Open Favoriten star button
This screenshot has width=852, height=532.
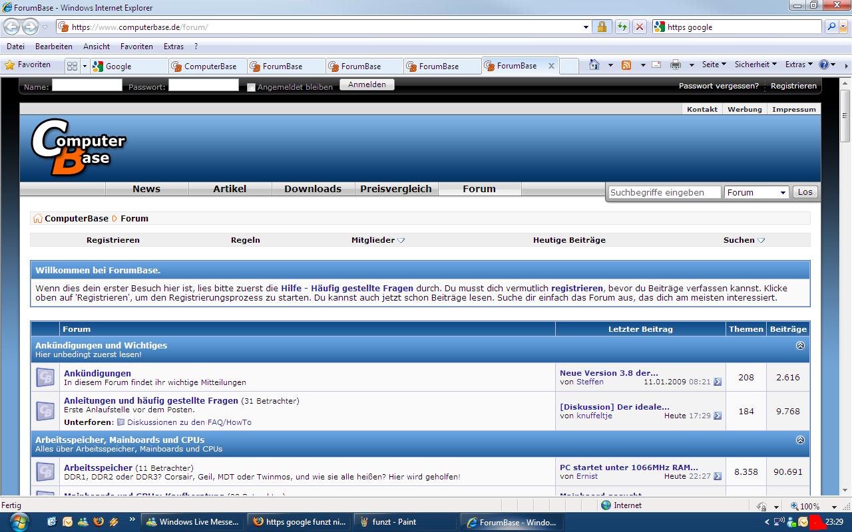point(28,65)
